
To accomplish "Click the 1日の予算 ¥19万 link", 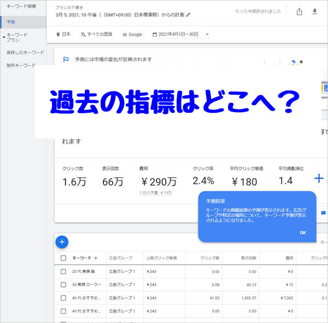I will click(x=156, y=193).
